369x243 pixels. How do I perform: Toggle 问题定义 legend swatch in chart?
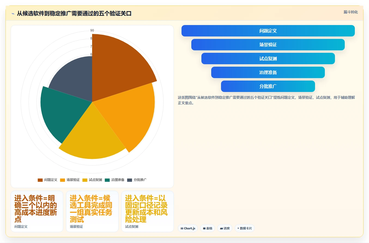(40, 180)
